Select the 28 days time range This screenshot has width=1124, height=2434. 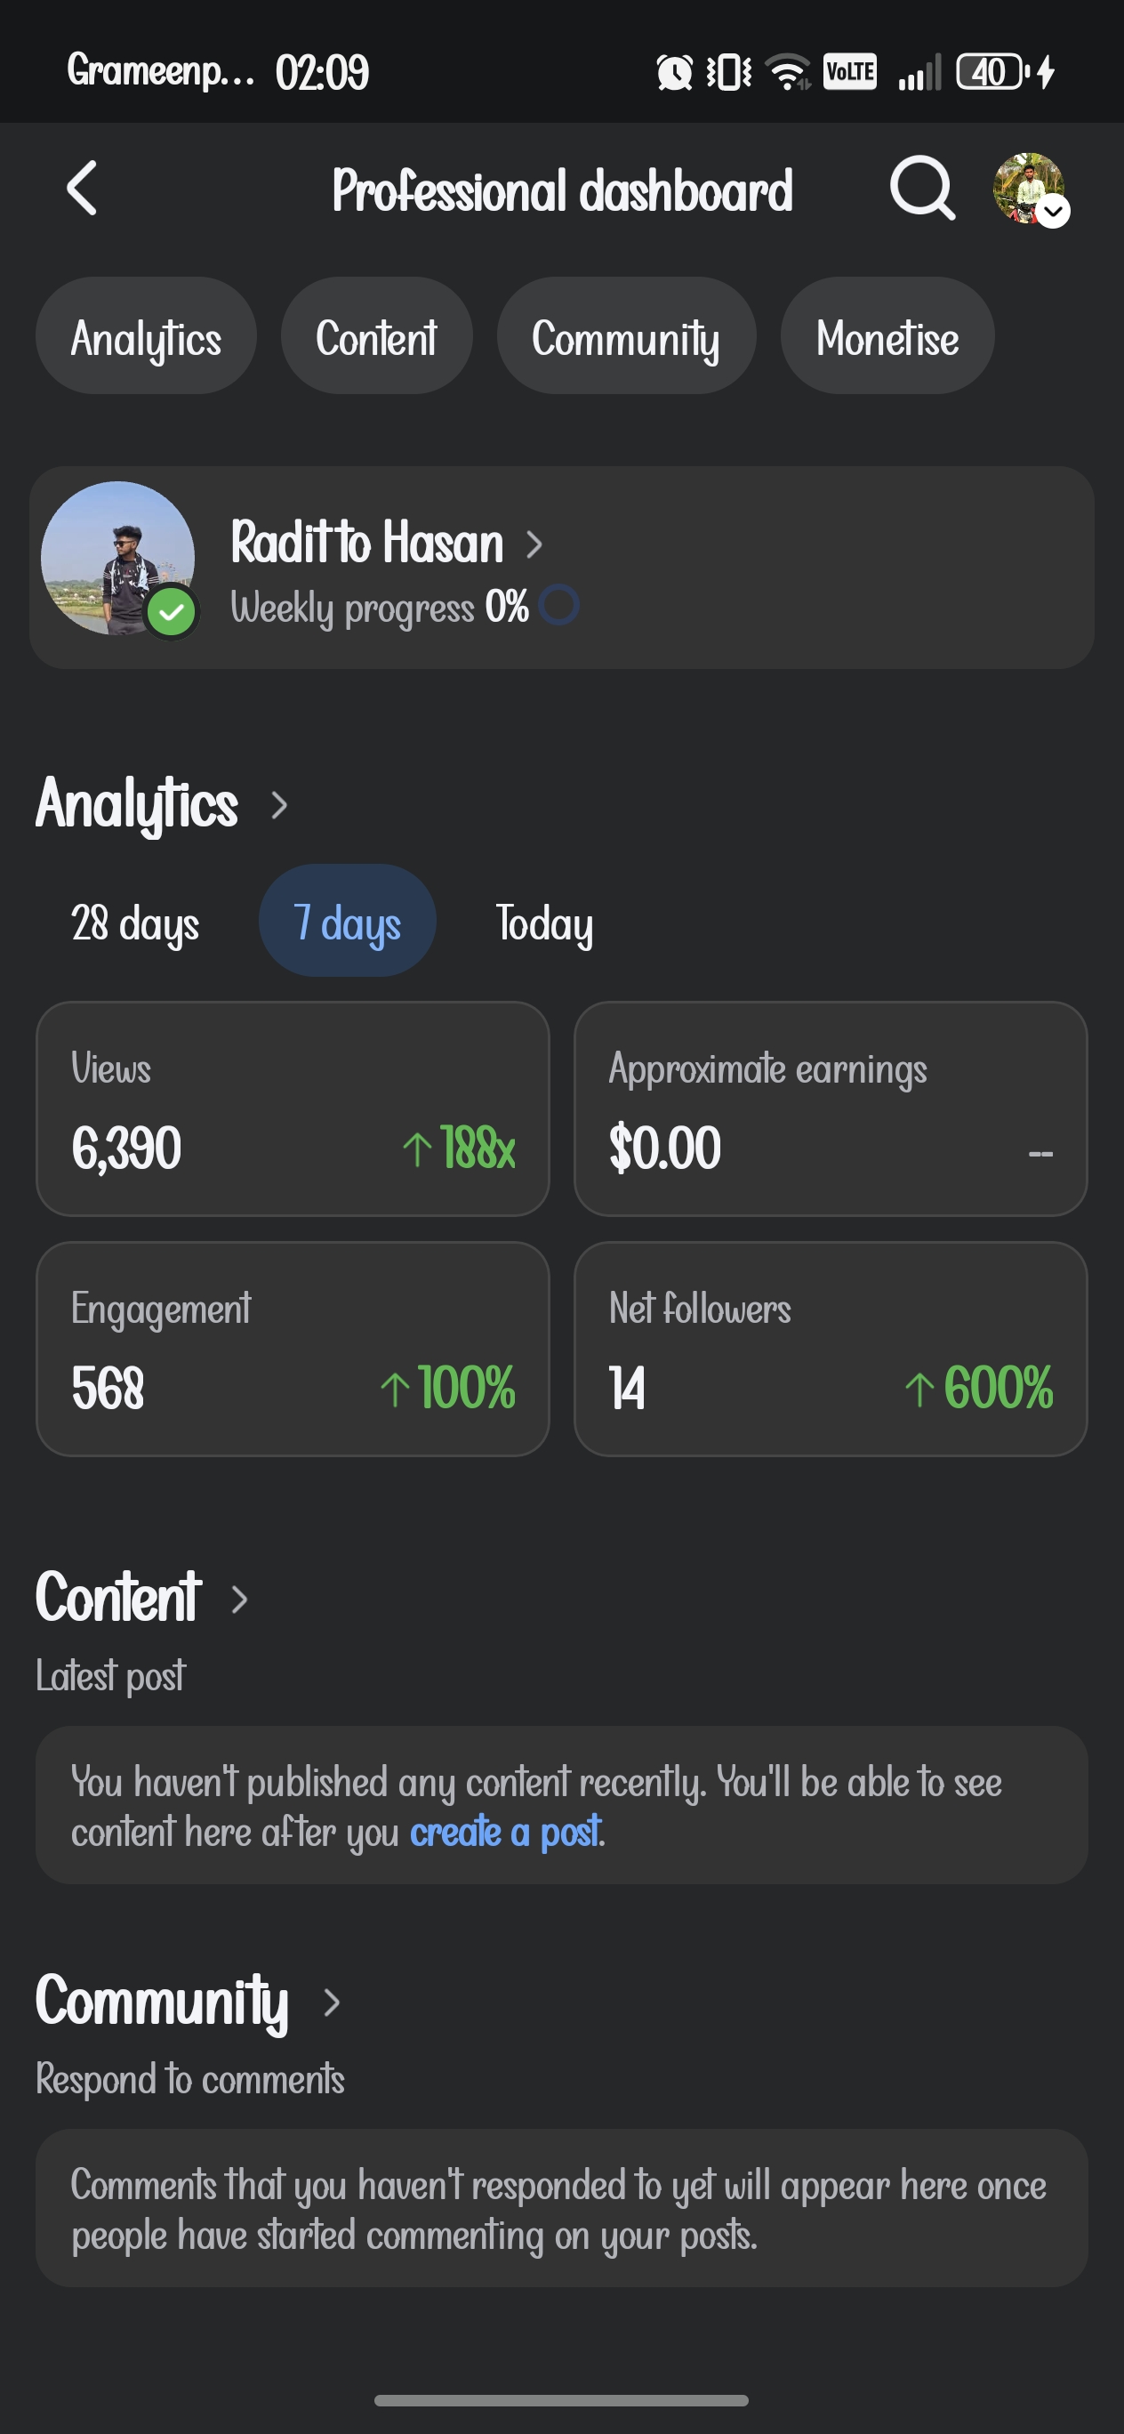(135, 923)
